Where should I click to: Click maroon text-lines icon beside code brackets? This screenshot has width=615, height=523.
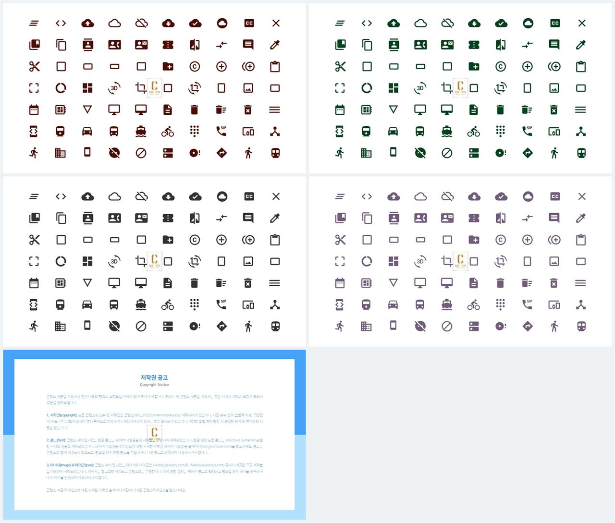[34, 23]
